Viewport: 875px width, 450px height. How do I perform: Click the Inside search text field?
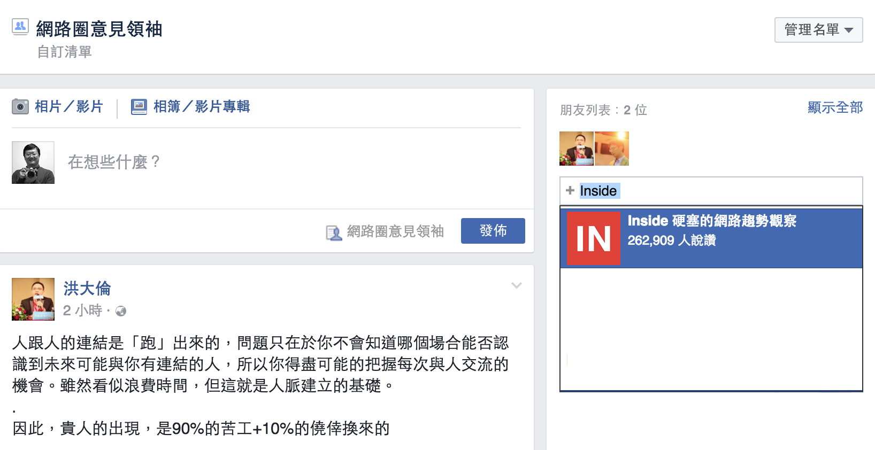pos(711,191)
